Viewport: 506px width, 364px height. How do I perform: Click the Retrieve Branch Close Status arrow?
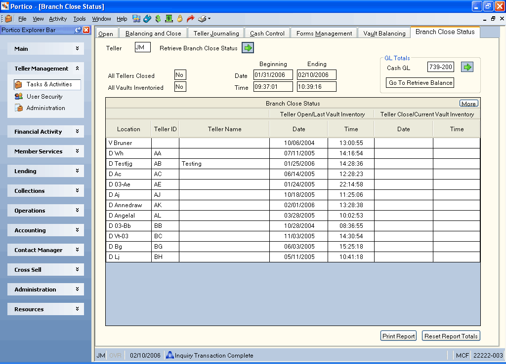pos(248,48)
